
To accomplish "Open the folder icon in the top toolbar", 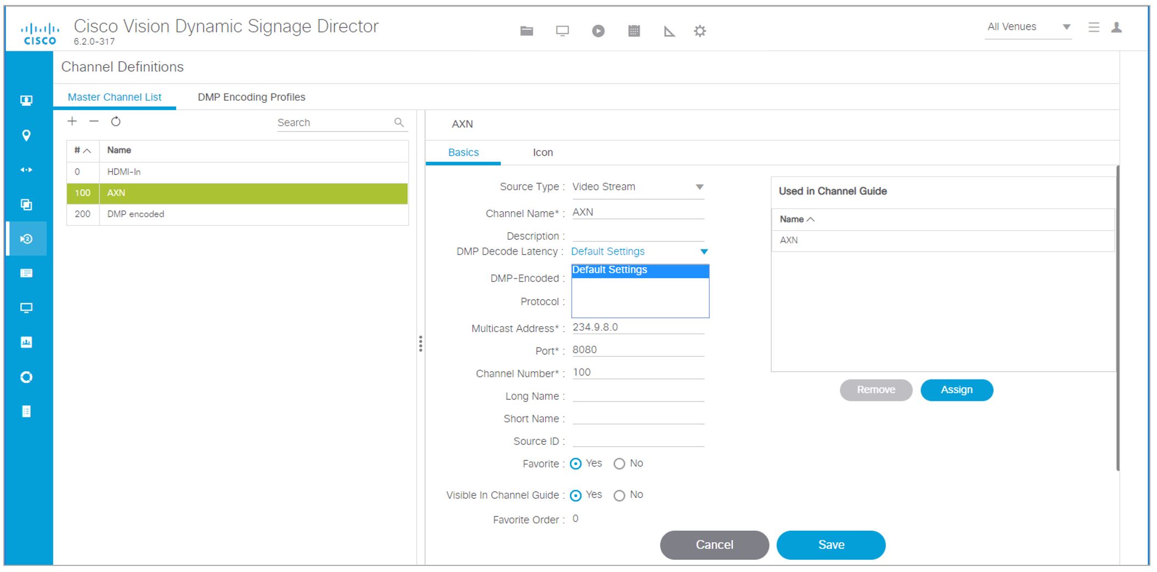I will click(527, 31).
